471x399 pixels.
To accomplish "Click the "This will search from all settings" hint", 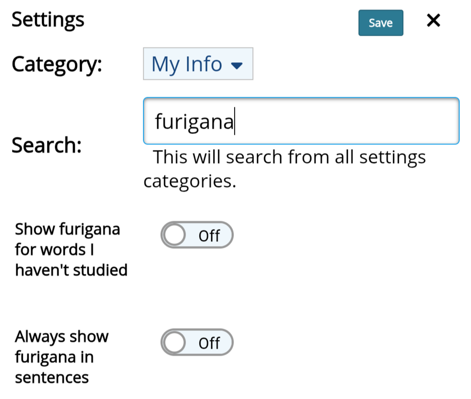I will pos(289,157).
